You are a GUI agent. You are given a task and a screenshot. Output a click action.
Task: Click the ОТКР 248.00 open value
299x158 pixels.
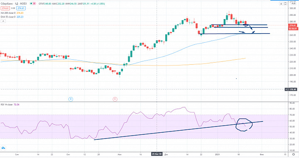click(44, 4)
